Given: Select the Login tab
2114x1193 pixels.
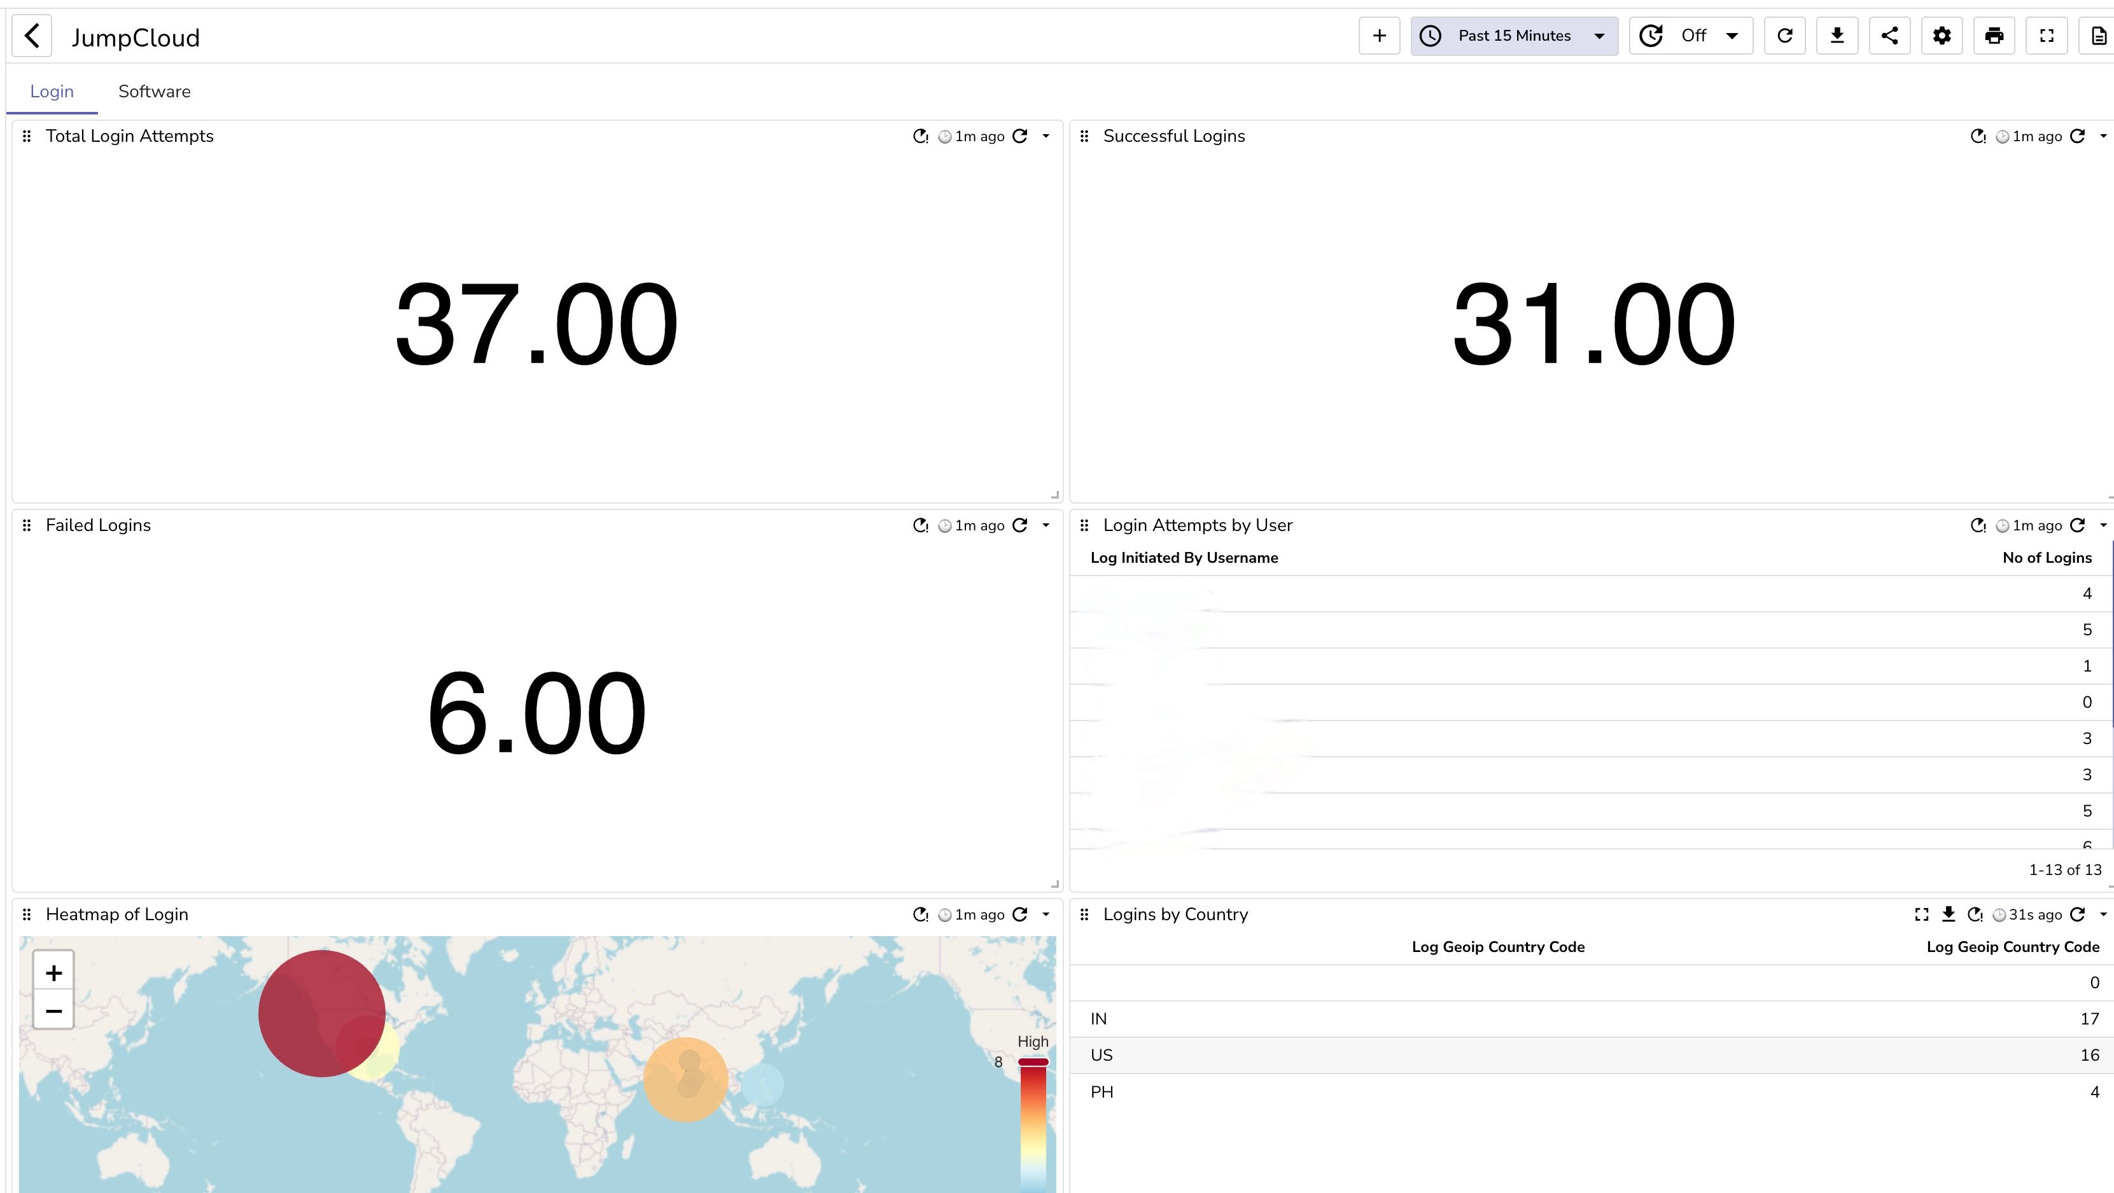Looking at the screenshot, I should click(x=52, y=92).
